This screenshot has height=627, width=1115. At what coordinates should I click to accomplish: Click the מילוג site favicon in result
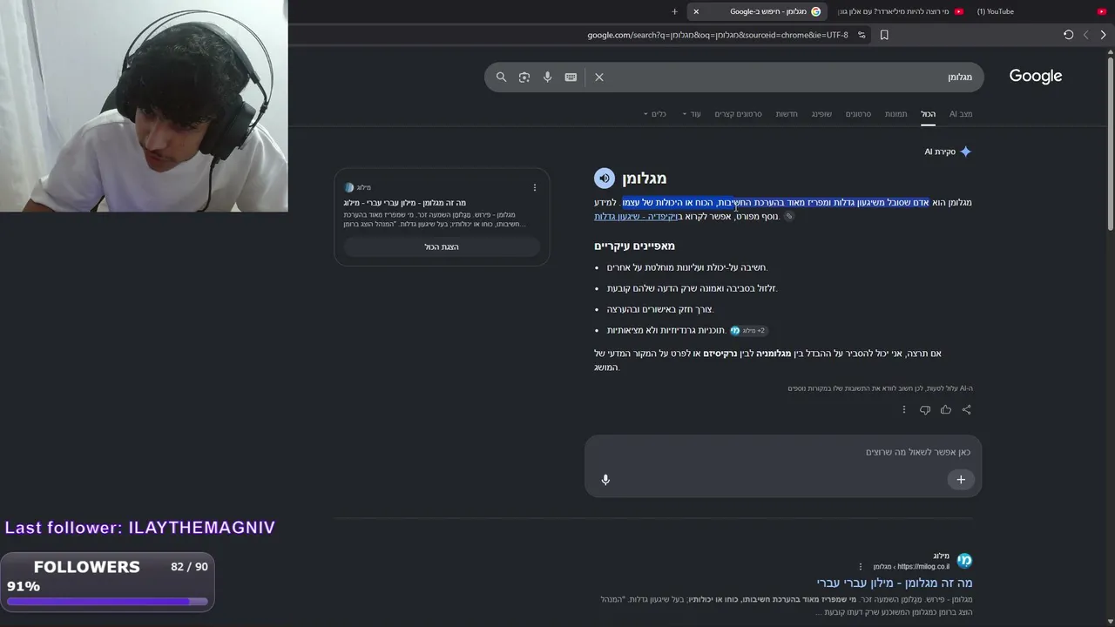click(964, 560)
